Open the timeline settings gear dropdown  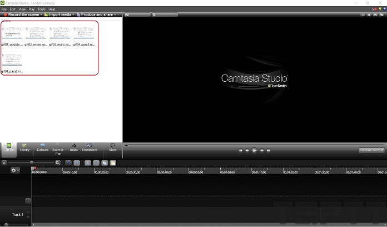(x=15, y=170)
